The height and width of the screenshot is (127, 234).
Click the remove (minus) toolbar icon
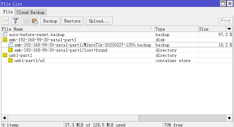point(6,21)
